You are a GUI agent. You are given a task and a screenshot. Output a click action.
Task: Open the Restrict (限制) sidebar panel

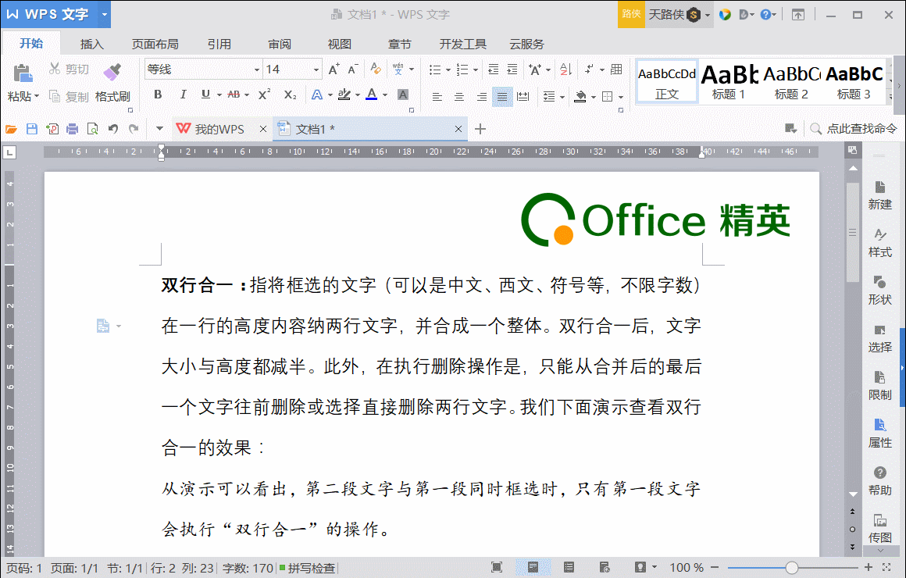tap(880, 386)
